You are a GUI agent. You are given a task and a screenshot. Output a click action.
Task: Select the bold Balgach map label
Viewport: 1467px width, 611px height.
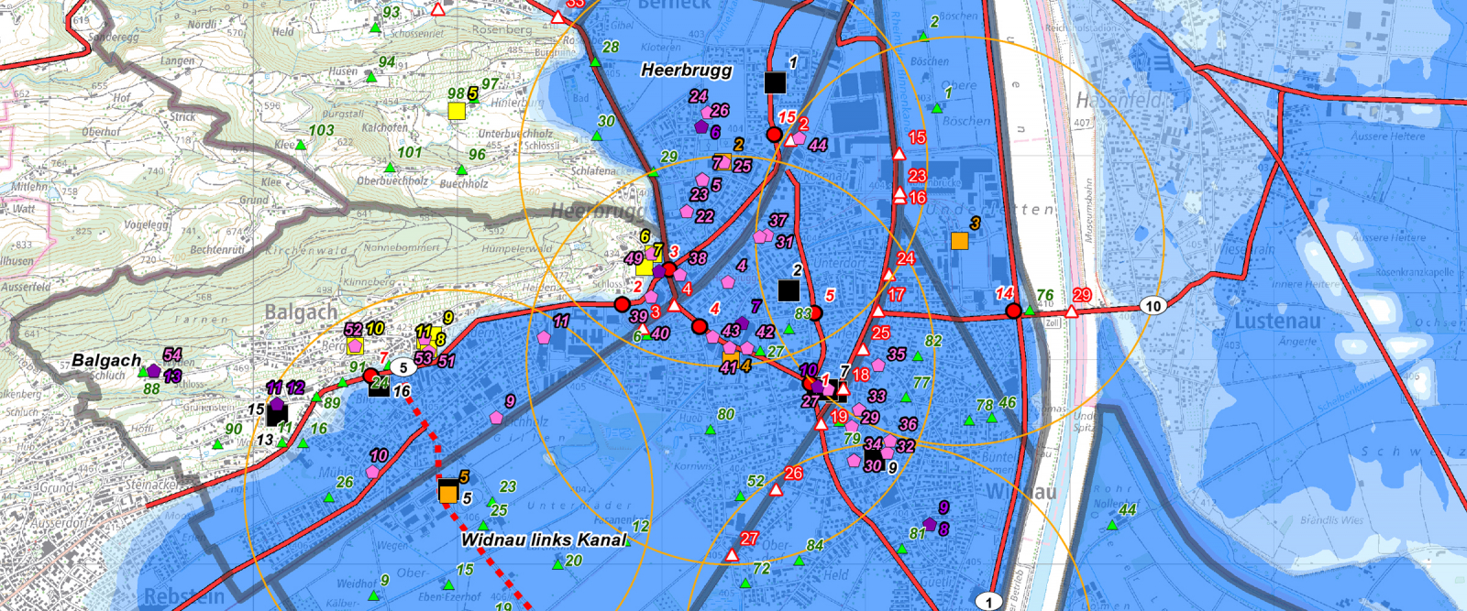[106, 360]
